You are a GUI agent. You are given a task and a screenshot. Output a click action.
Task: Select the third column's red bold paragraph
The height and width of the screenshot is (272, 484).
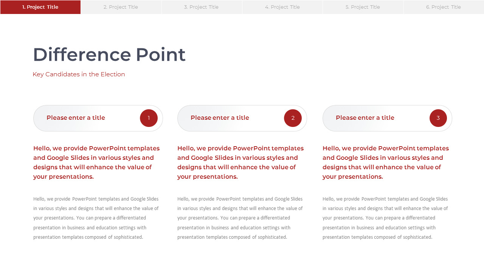[x=386, y=162]
